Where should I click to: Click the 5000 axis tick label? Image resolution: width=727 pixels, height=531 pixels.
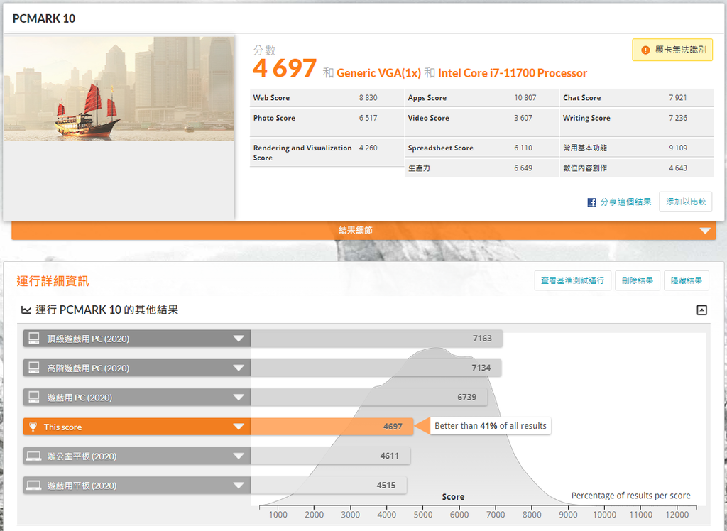tap(423, 514)
